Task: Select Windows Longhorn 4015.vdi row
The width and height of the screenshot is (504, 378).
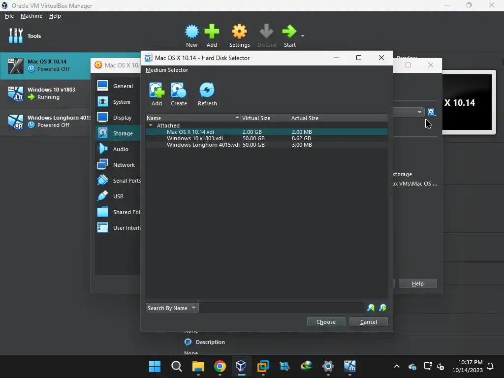Action: pos(266,145)
